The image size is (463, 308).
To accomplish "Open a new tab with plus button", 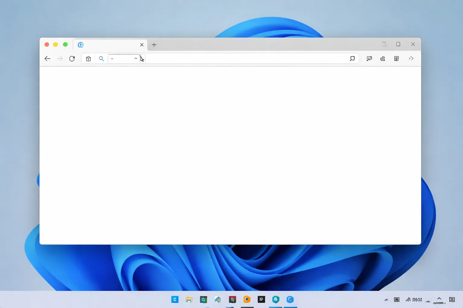I will tap(154, 45).
